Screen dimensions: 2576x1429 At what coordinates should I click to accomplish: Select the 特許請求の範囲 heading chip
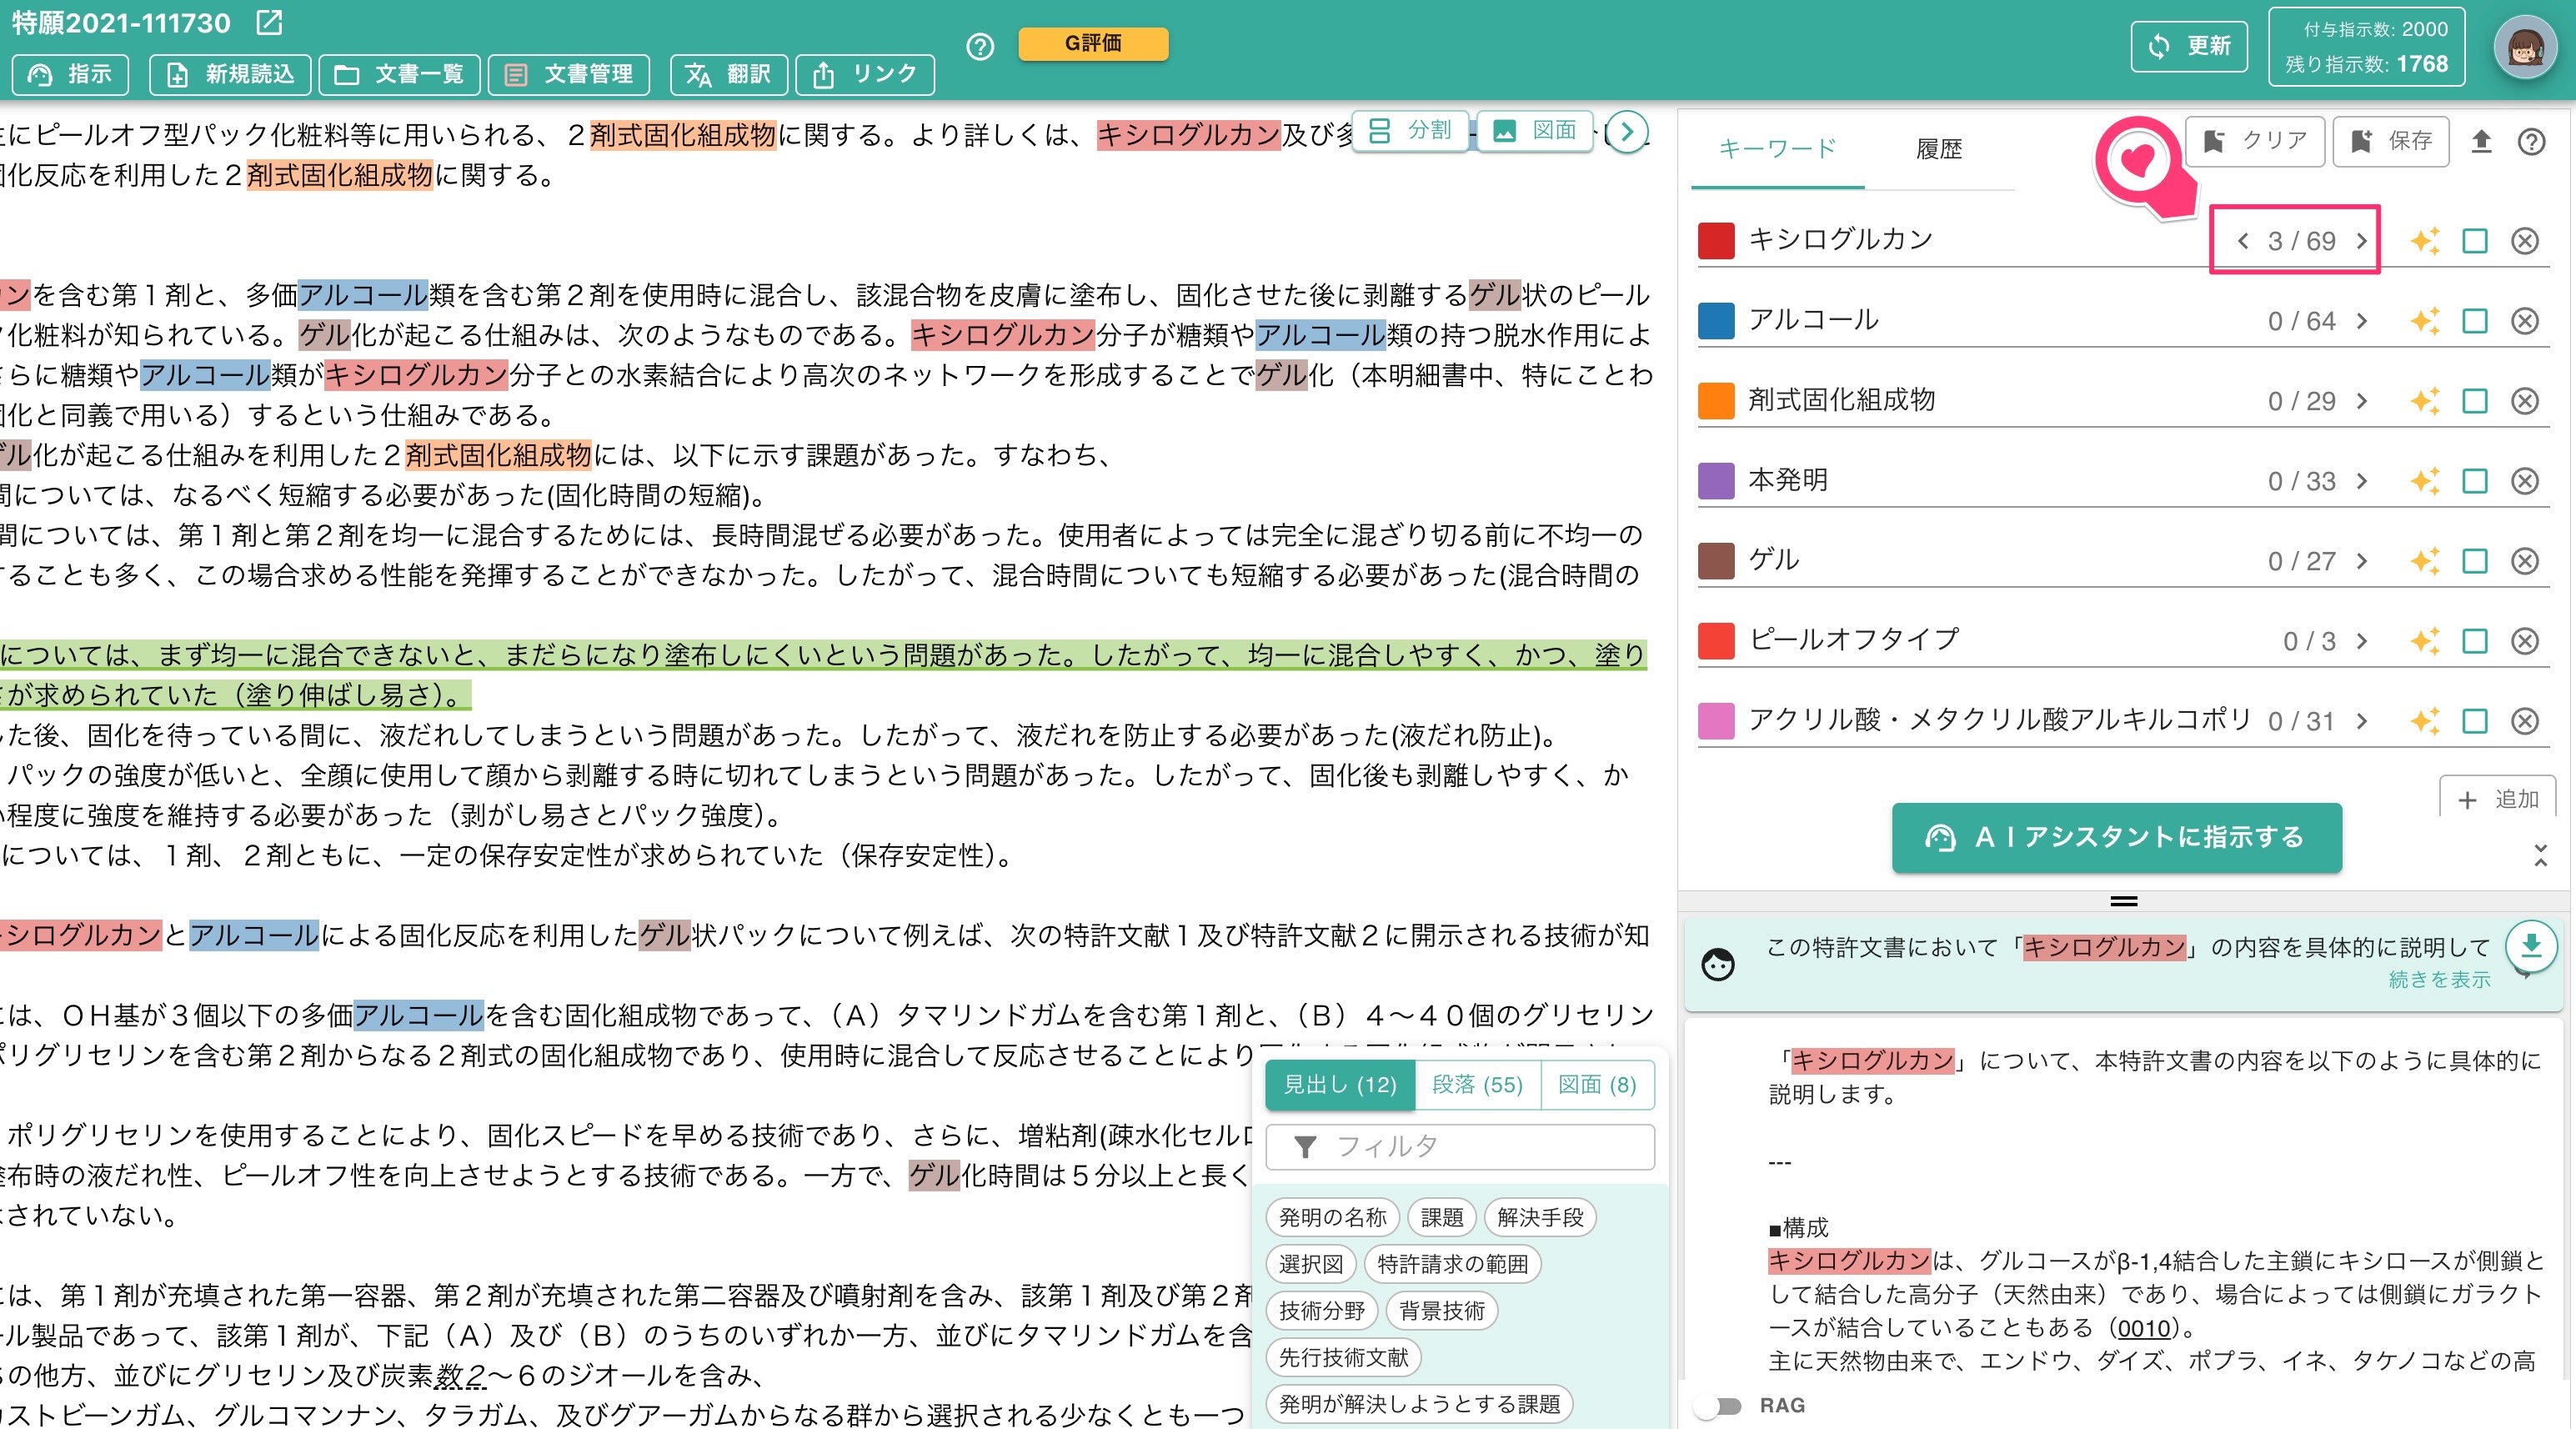pos(1452,1264)
